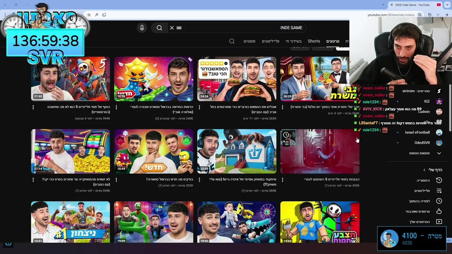
Task: Open three-dot menu for לא יוצאים מהמשקייה video
Action: point(33,180)
